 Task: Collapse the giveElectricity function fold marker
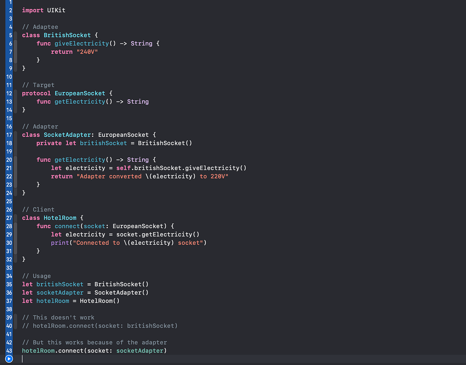pyautogui.click(x=16, y=52)
